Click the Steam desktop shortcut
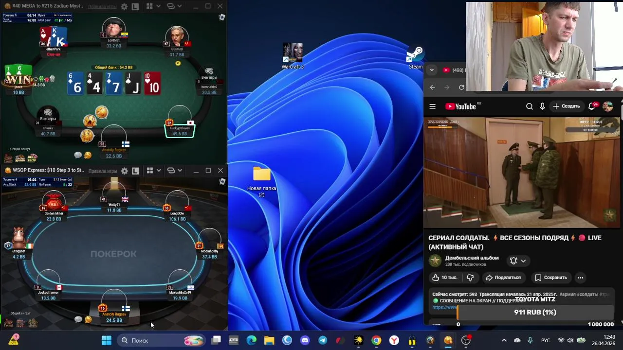 pos(416,57)
